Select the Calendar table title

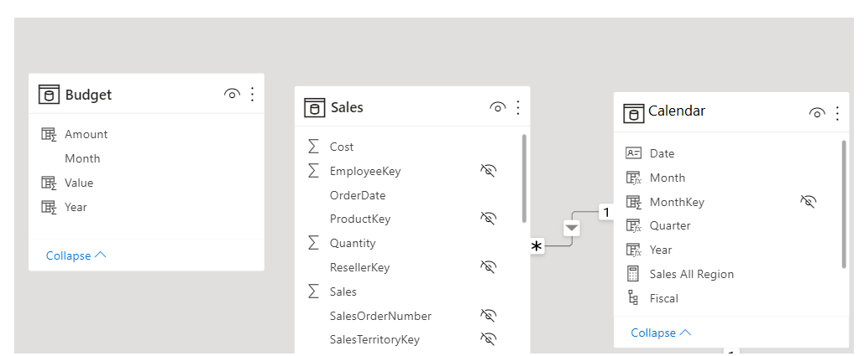point(677,111)
